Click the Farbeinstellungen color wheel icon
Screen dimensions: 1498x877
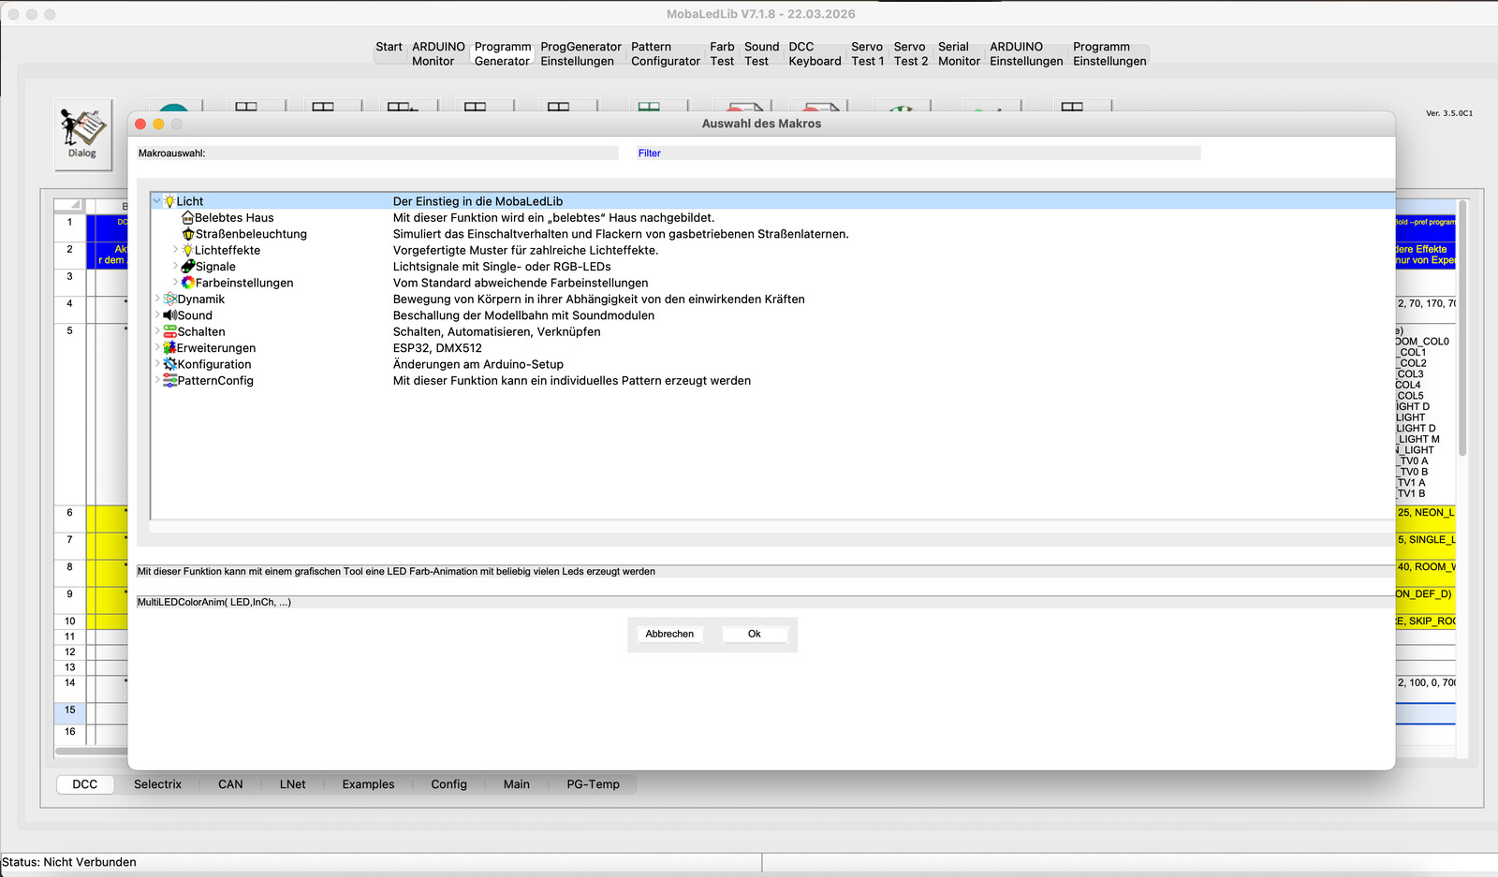(188, 283)
